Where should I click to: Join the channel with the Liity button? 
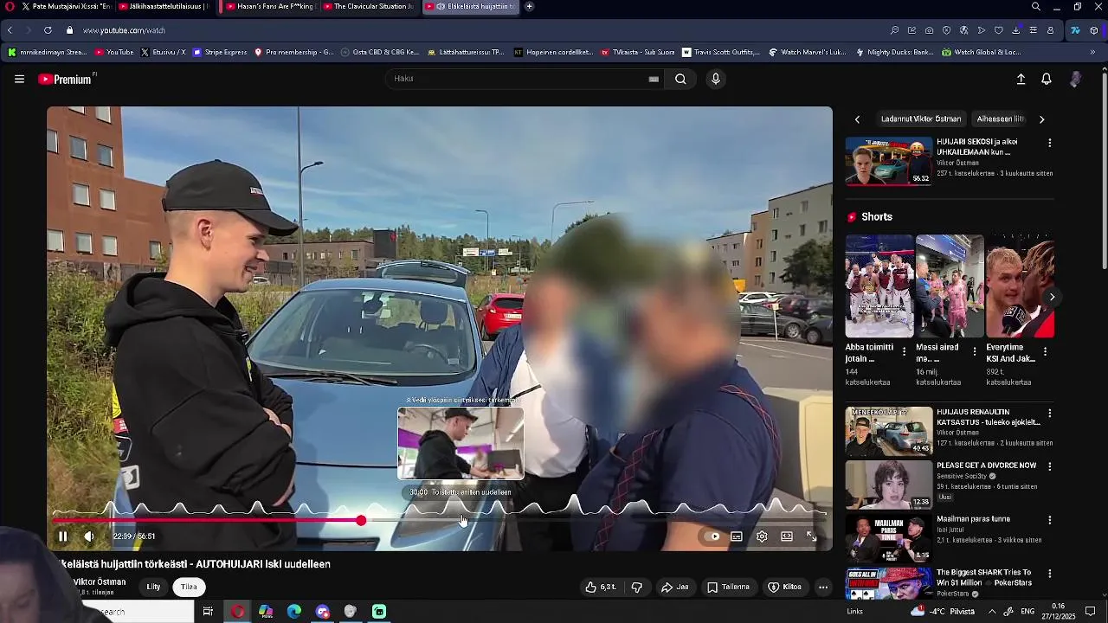point(153,587)
